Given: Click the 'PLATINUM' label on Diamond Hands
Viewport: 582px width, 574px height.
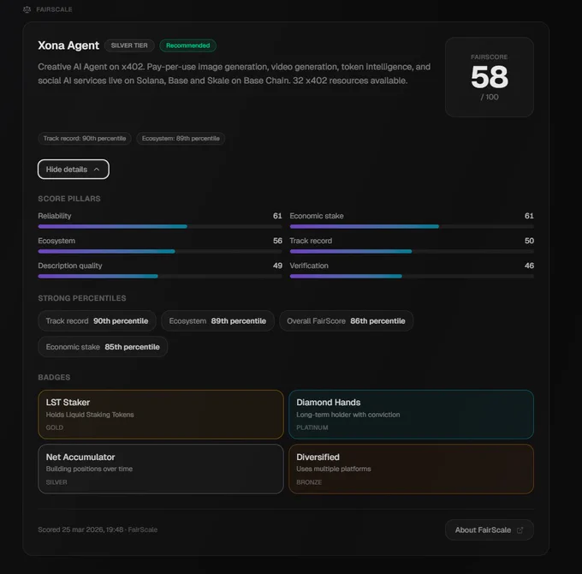Looking at the screenshot, I should [x=312, y=428].
